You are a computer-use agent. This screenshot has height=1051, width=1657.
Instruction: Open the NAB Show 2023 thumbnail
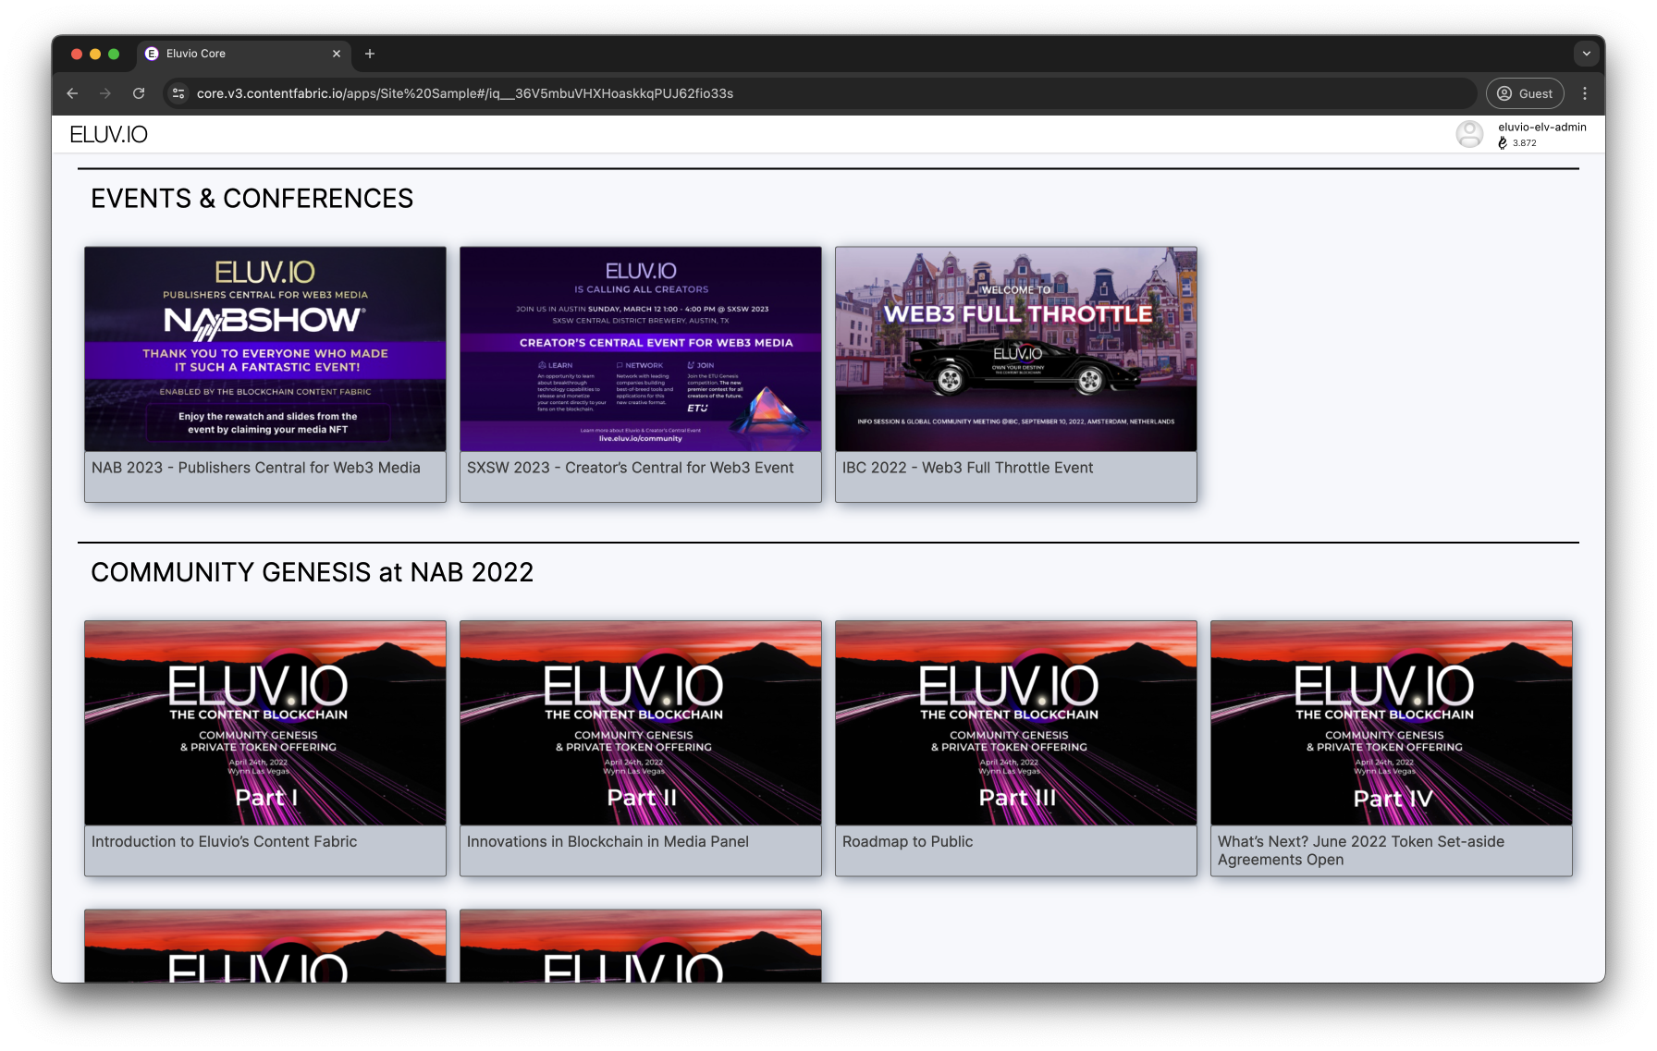[x=265, y=349]
